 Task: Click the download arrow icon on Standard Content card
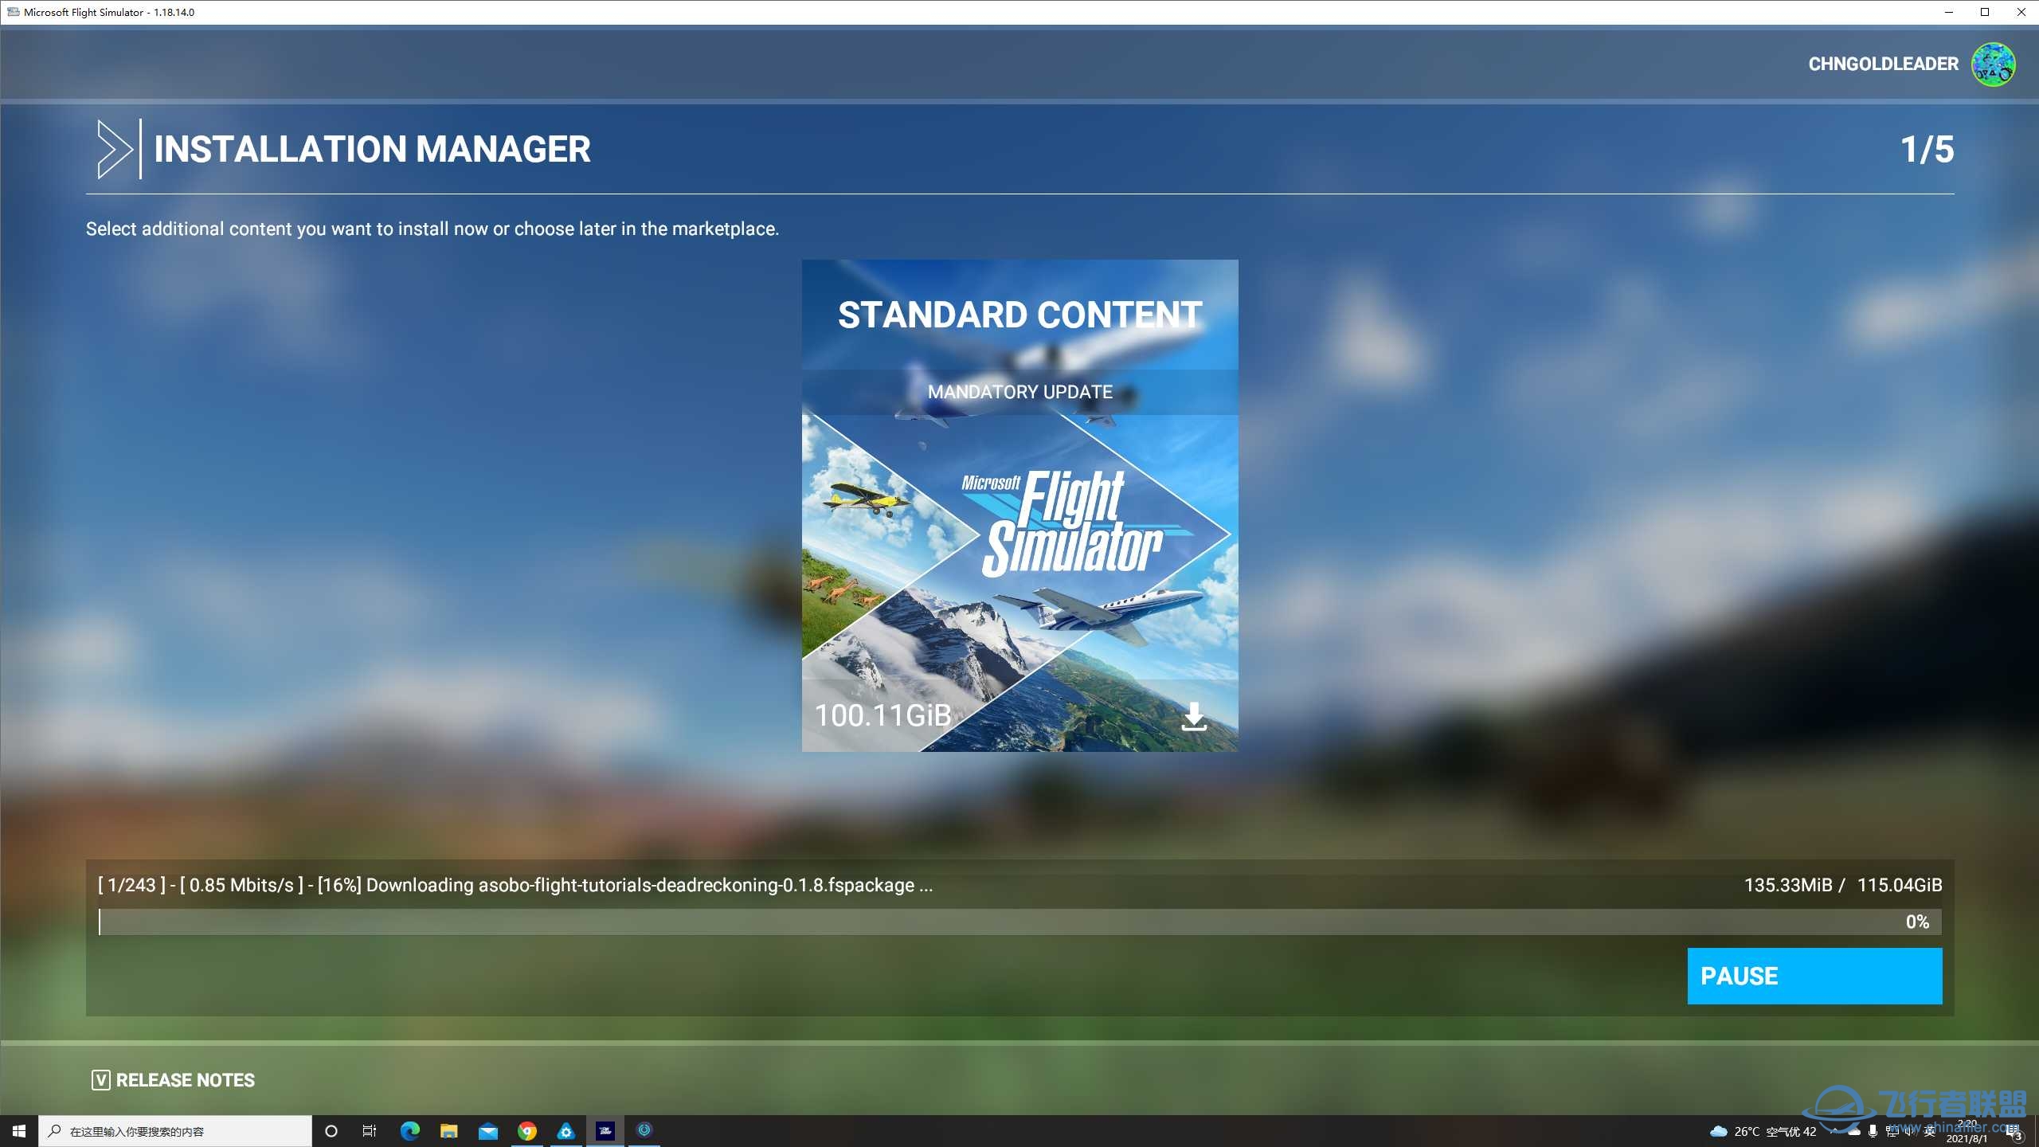click(x=1194, y=716)
